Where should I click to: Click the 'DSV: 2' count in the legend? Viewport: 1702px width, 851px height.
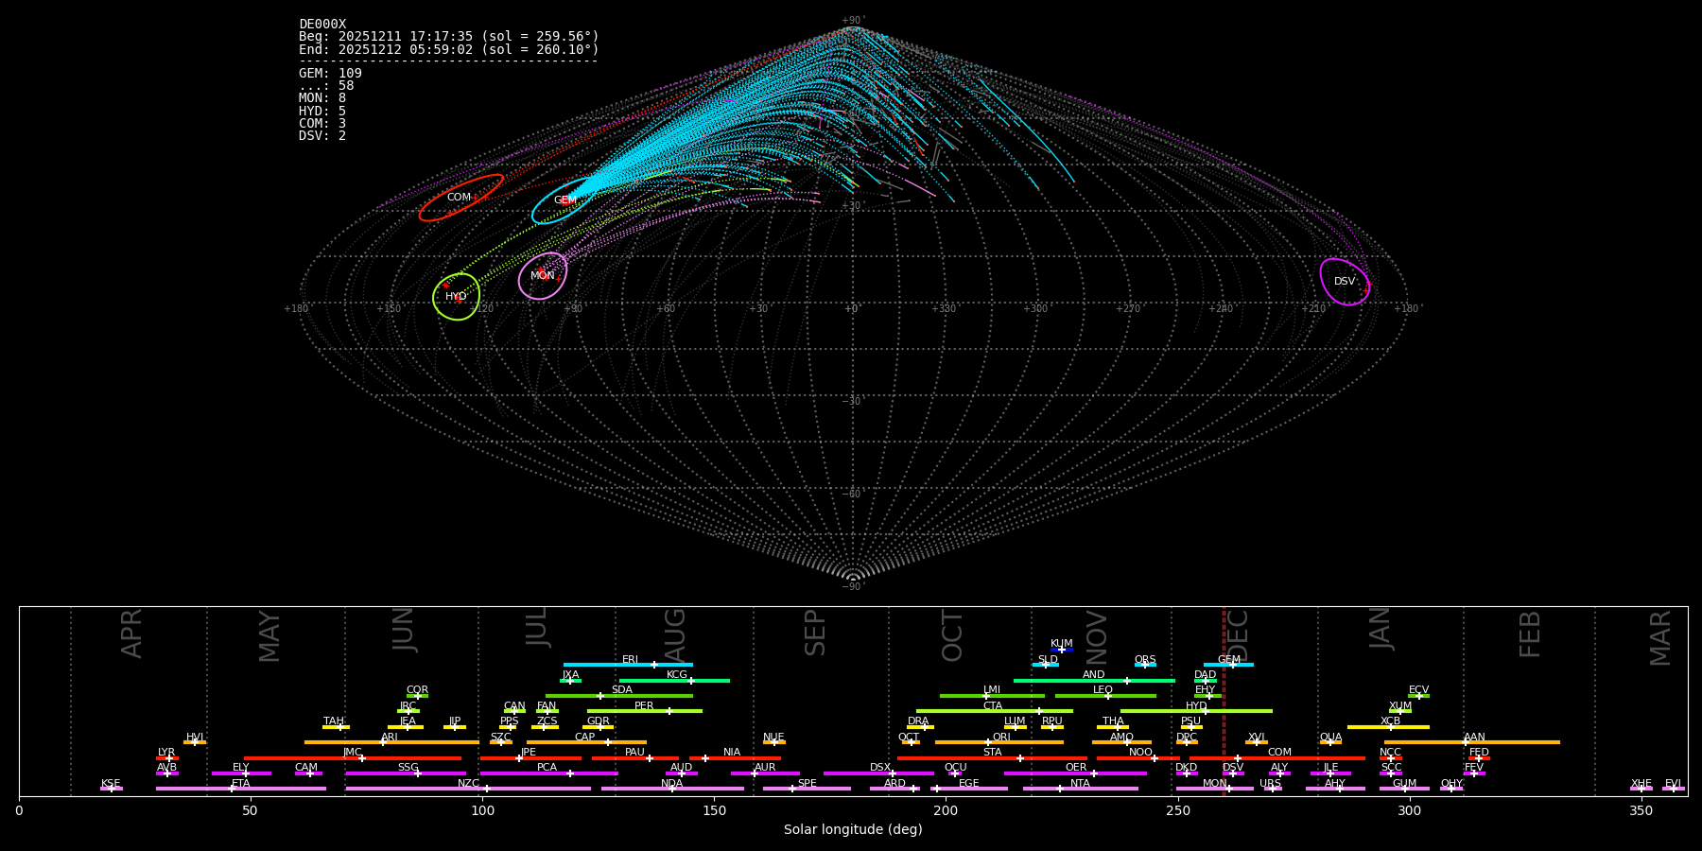322,136
